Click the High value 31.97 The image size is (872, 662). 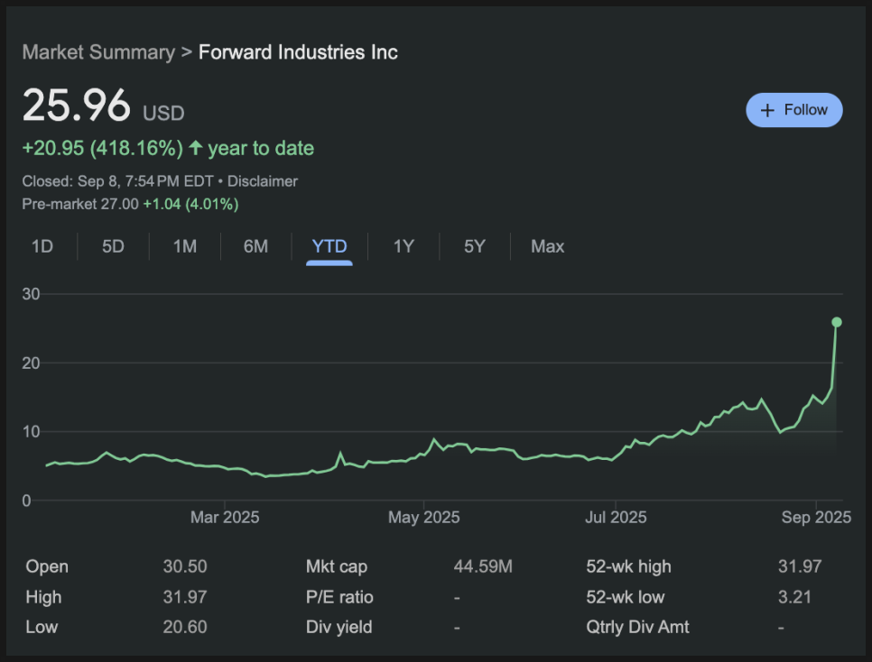pos(185,597)
